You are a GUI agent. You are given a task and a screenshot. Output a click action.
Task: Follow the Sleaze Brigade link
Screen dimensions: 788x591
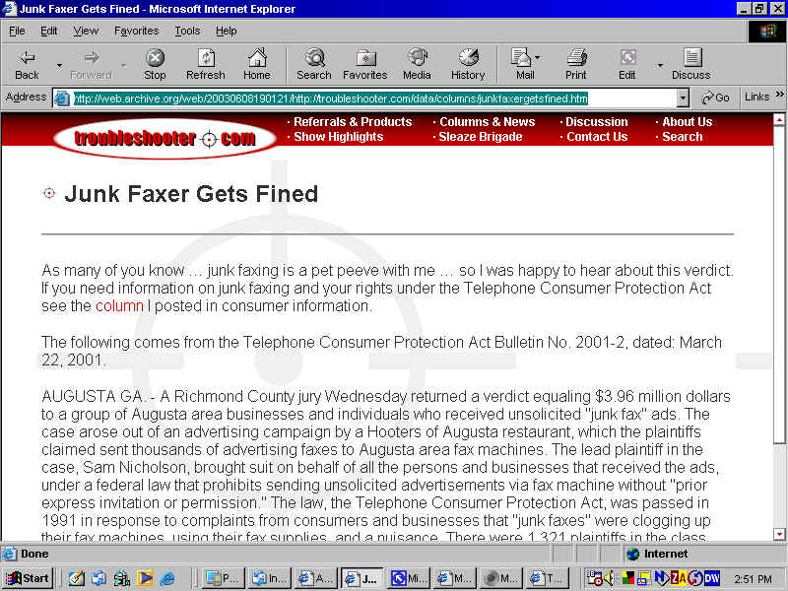pyautogui.click(x=481, y=137)
